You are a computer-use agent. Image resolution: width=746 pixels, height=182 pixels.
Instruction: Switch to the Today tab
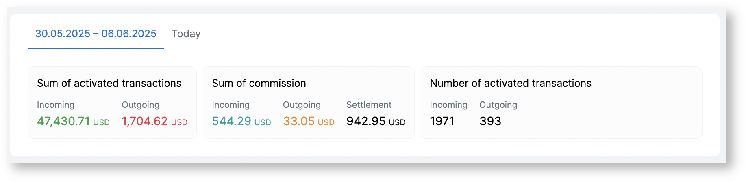186,34
